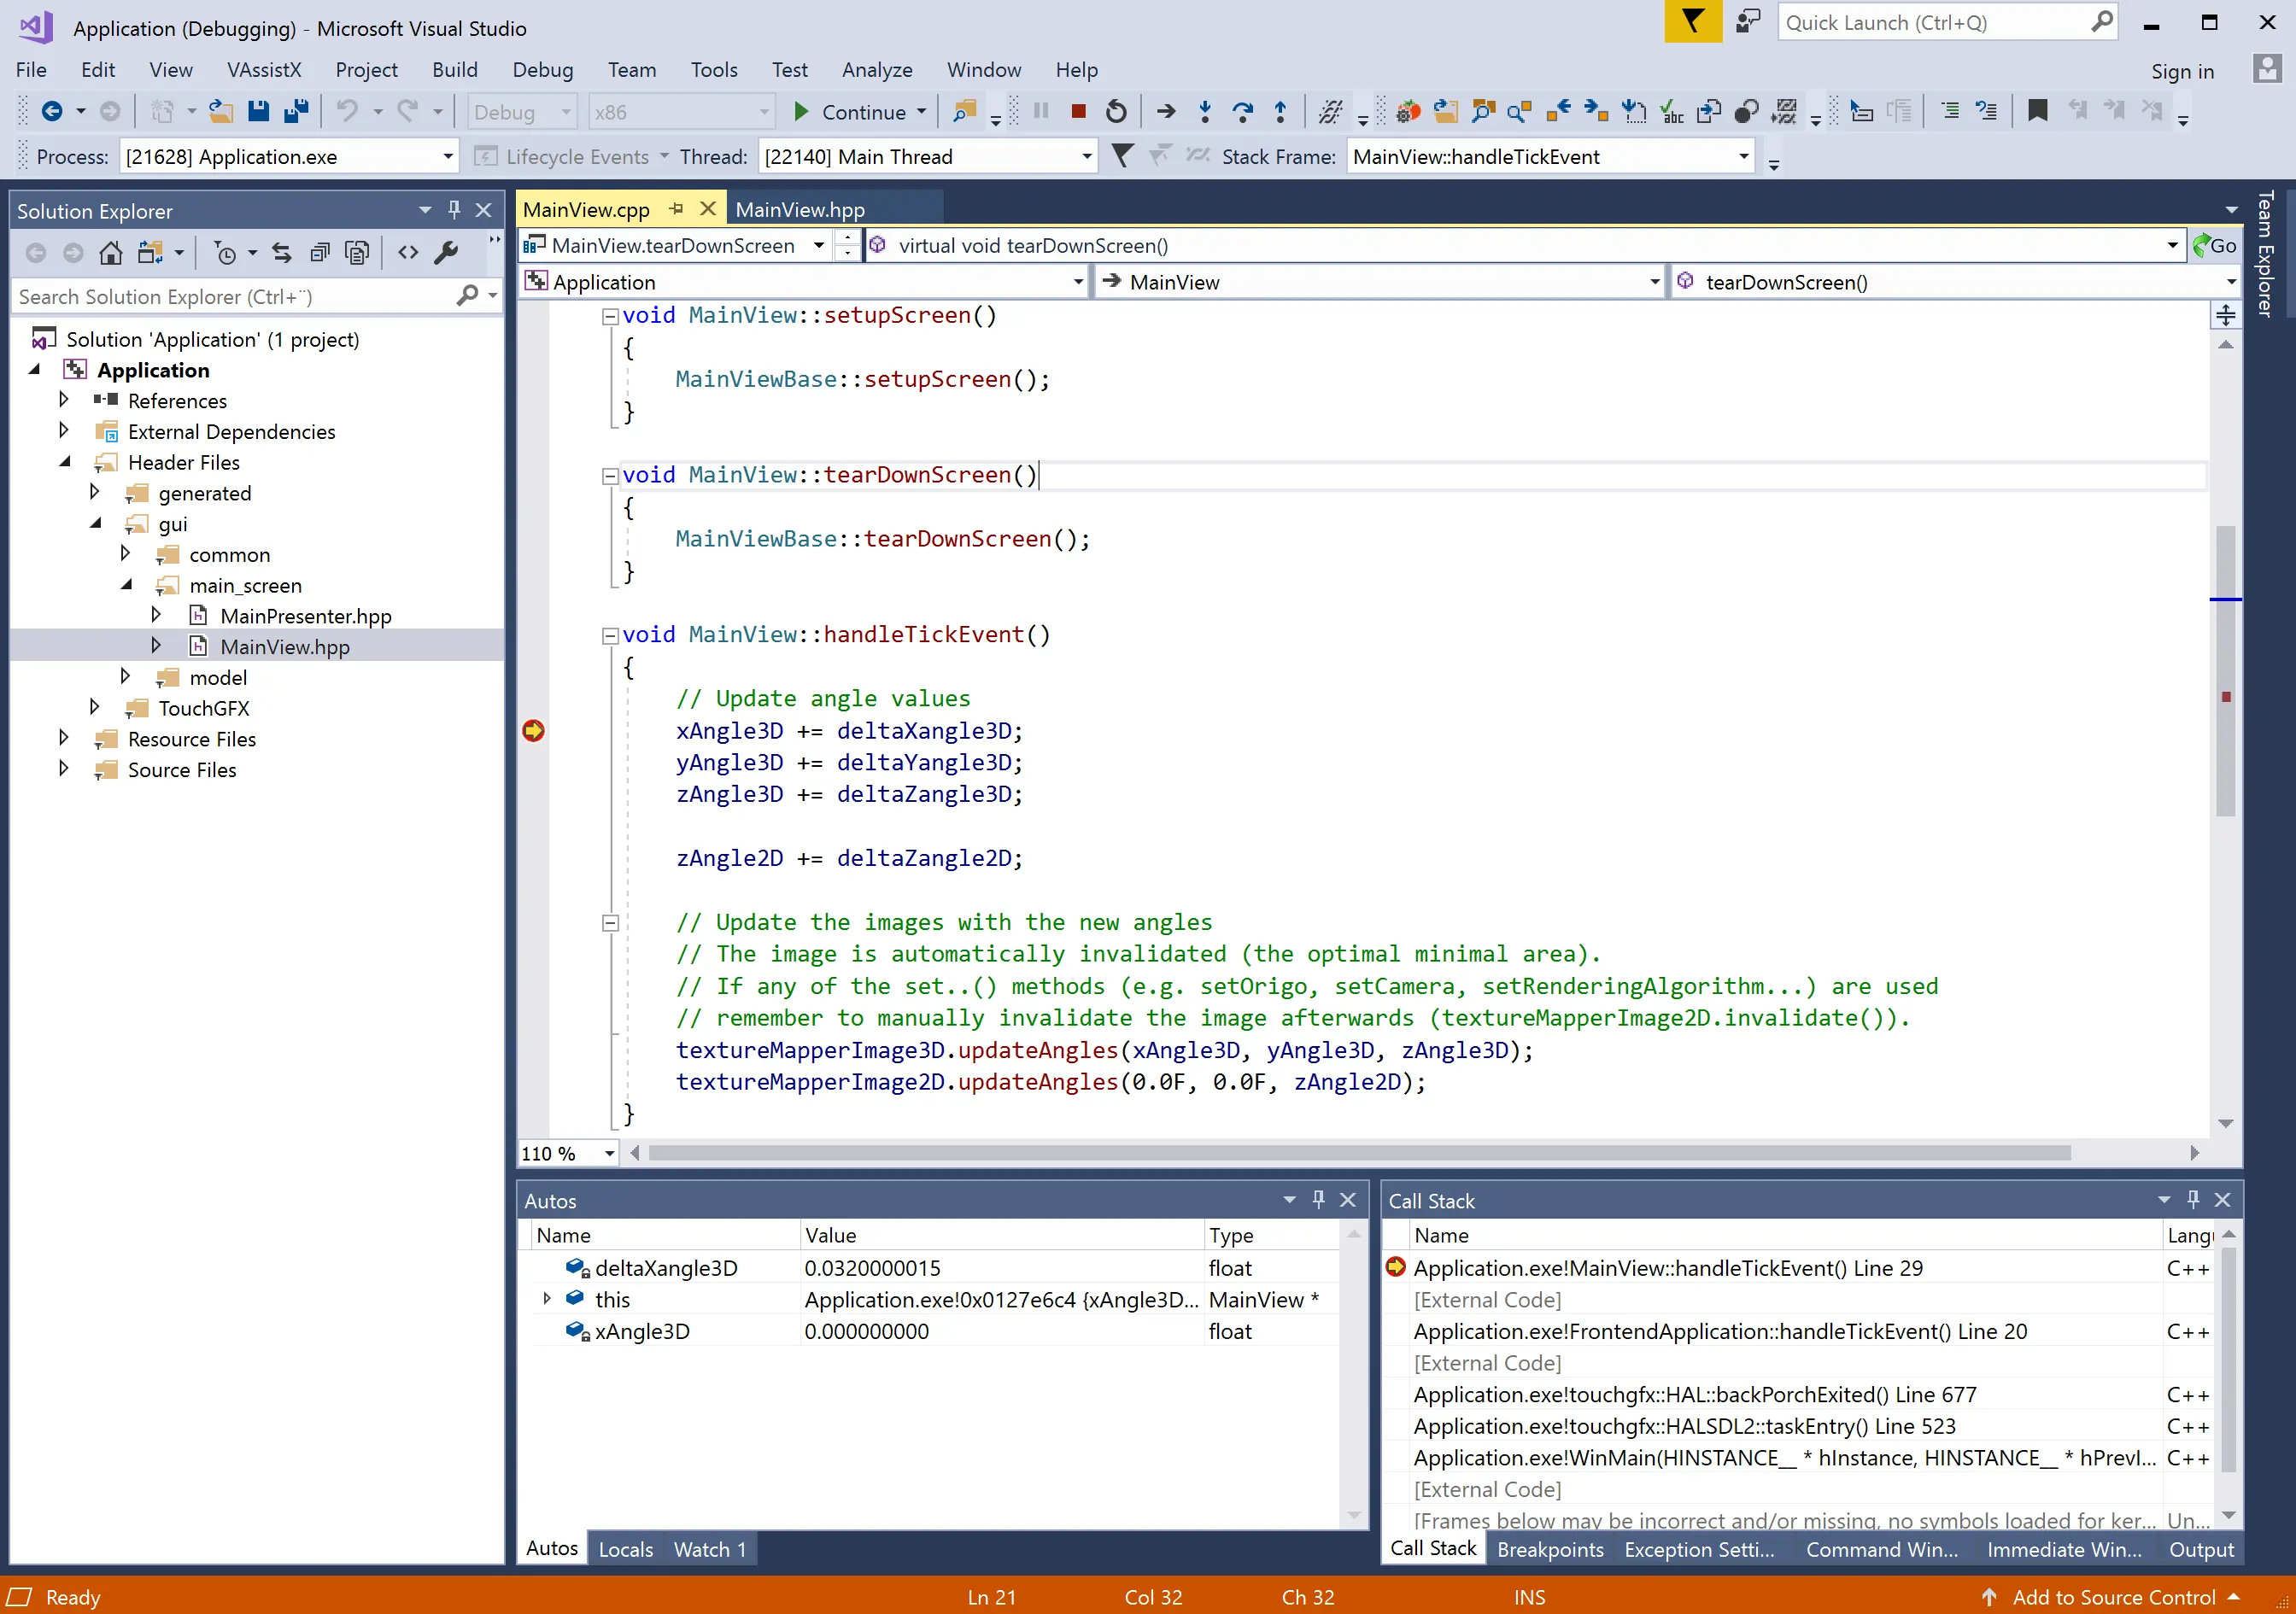The width and height of the screenshot is (2296, 1614).
Task: Click the Save All icon
Action: (x=296, y=111)
